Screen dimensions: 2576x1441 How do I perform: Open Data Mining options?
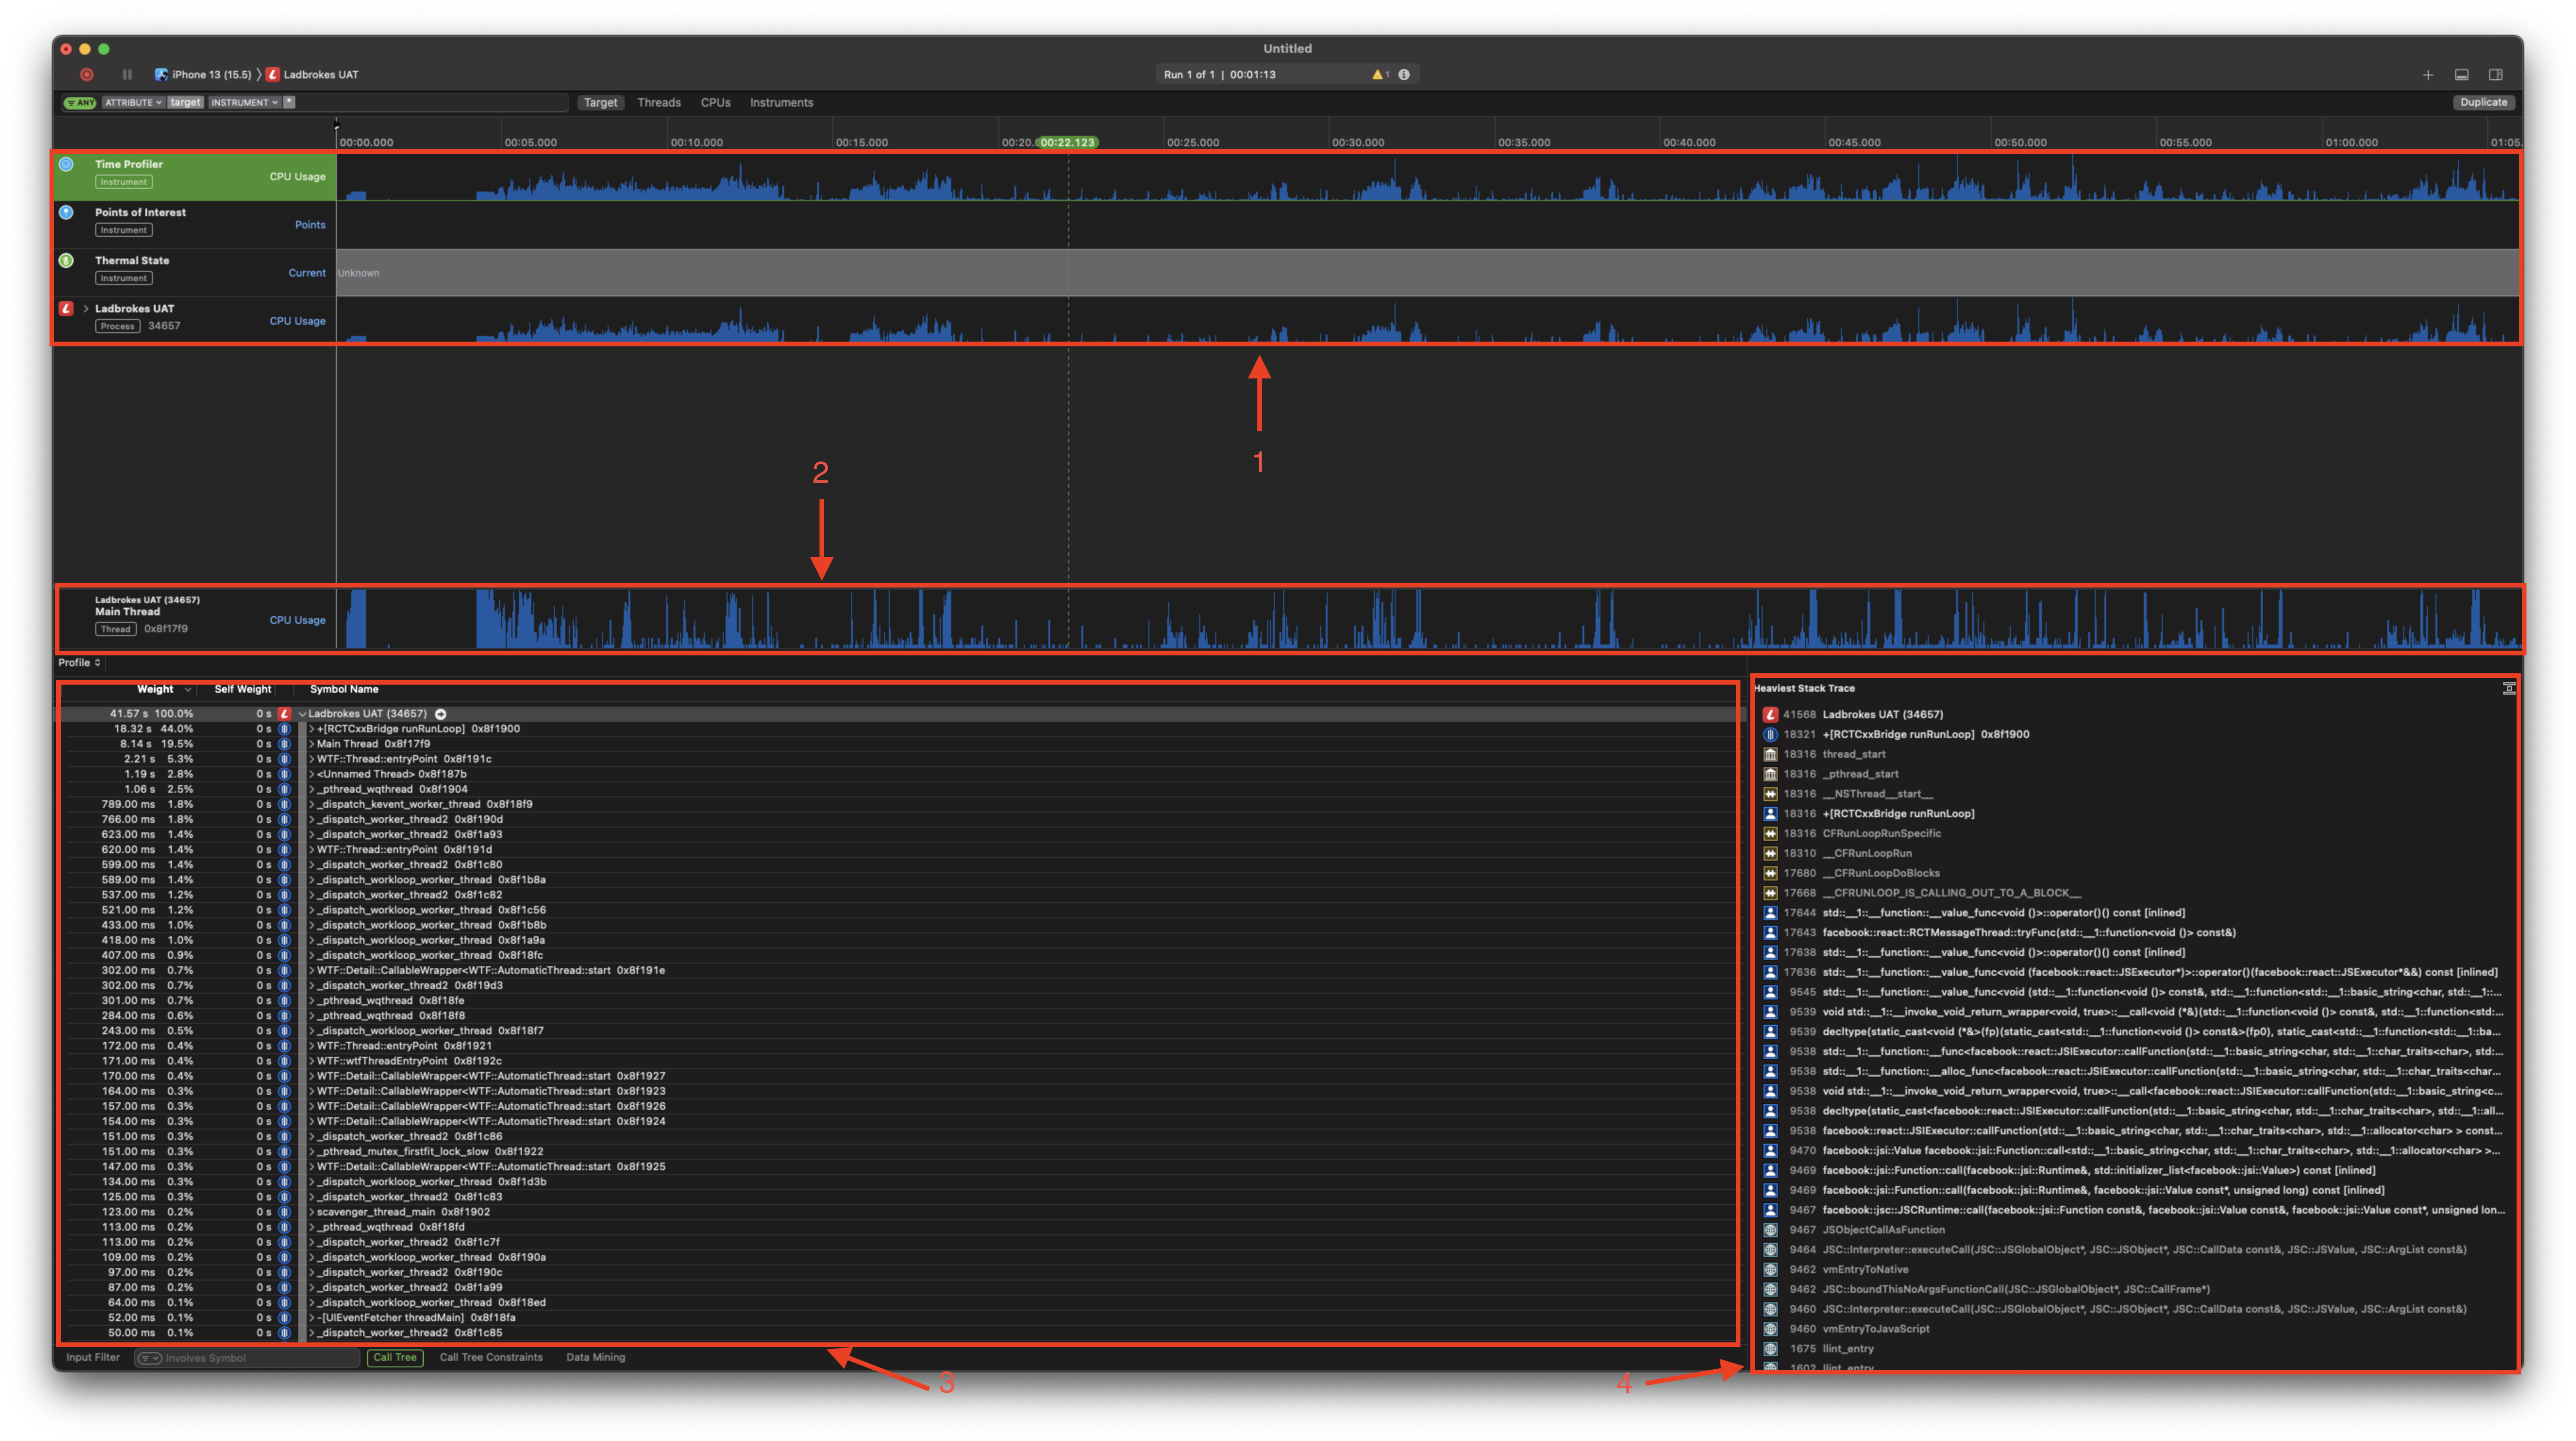[x=596, y=1358]
